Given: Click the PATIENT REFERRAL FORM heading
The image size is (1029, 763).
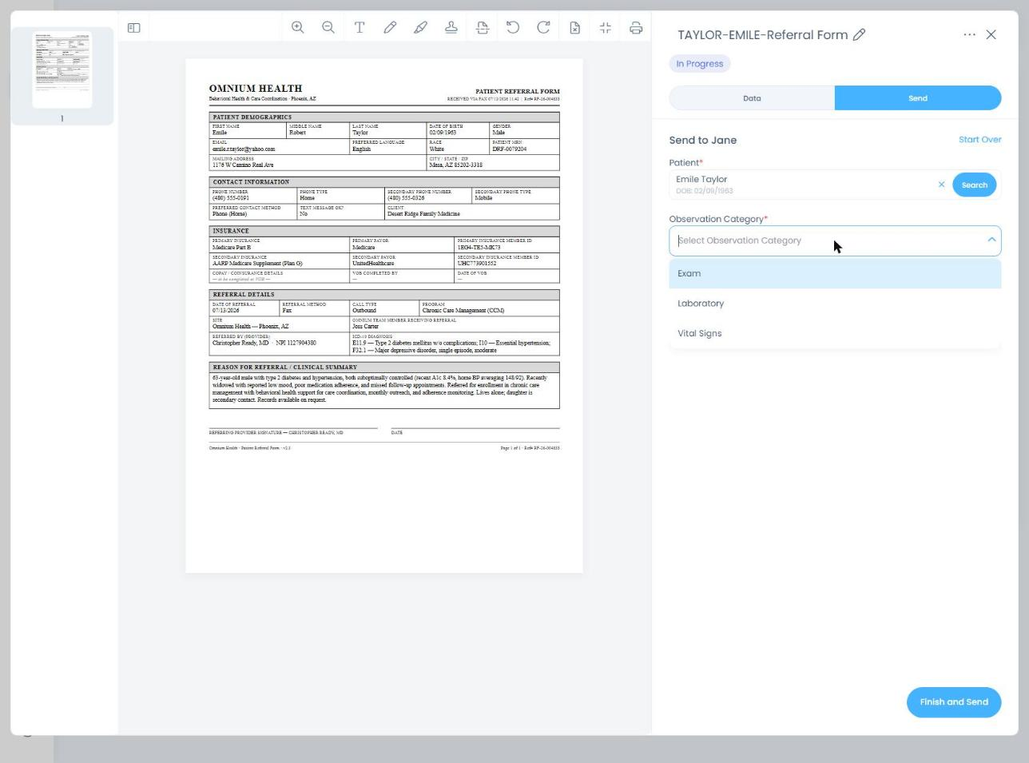Looking at the screenshot, I should click(518, 91).
